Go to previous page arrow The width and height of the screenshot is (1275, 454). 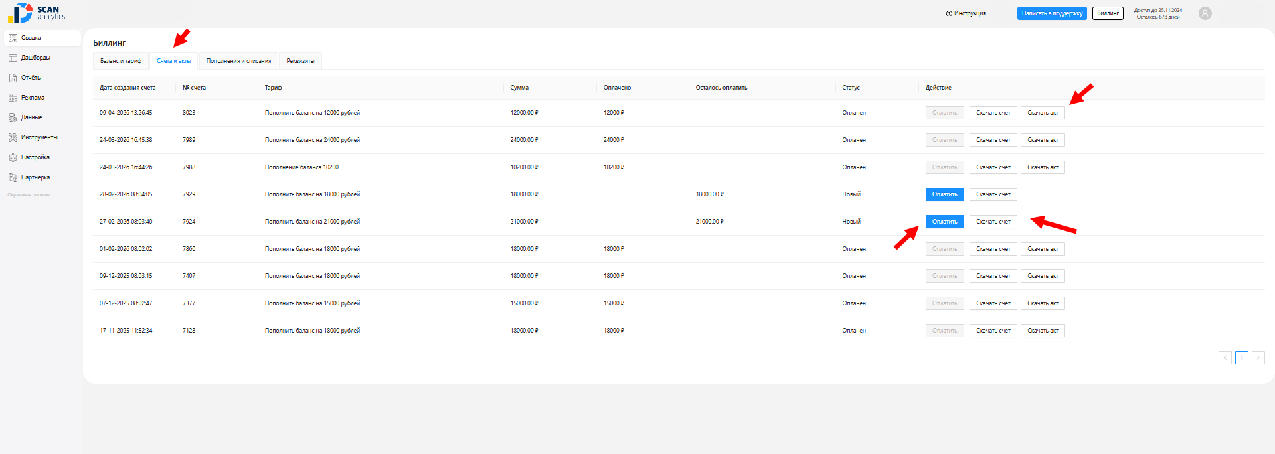[1225, 358]
